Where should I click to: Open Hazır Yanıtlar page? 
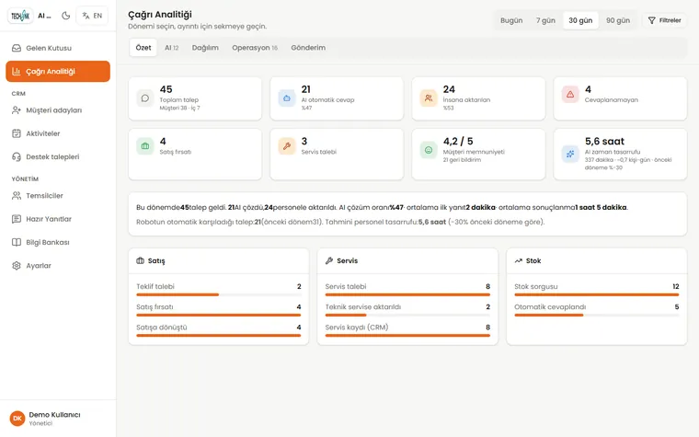click(58, 219)
